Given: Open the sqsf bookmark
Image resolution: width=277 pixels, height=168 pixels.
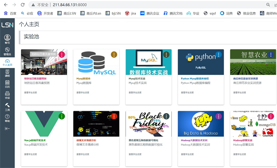Looking at the screenshot, I should point(210,13).
